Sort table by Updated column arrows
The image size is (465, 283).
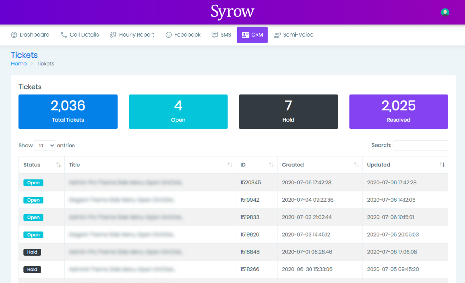pyautogui.click(x=442, y=165)
